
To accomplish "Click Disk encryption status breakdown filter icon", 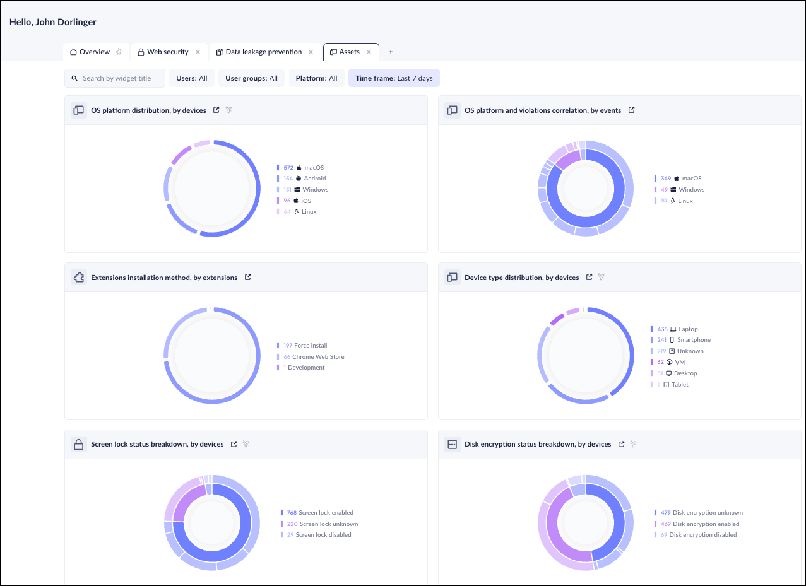I will tap(634, 444).
